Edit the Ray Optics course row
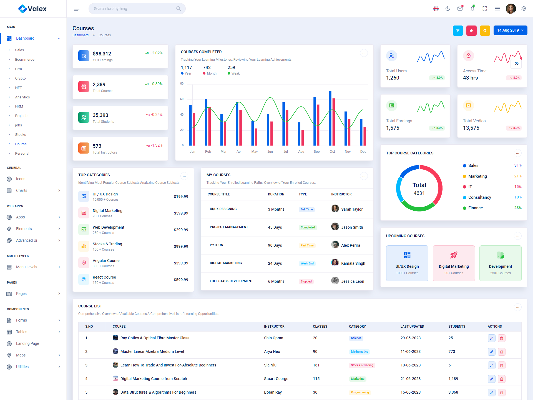Viewport: 533px width, 400px height. [491, 338]
